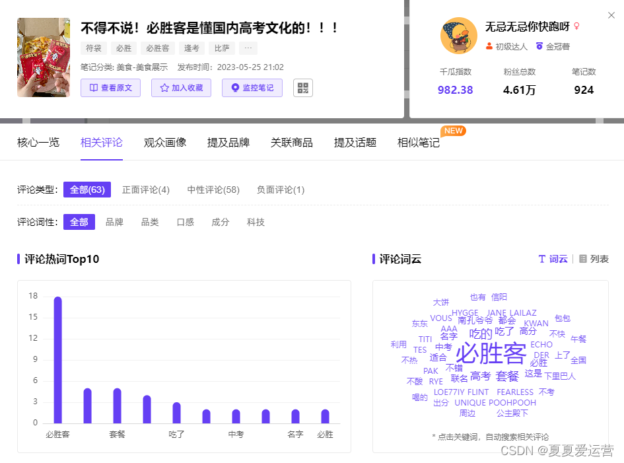Click FEARLESS in the word cloud

tap(515, 392)
